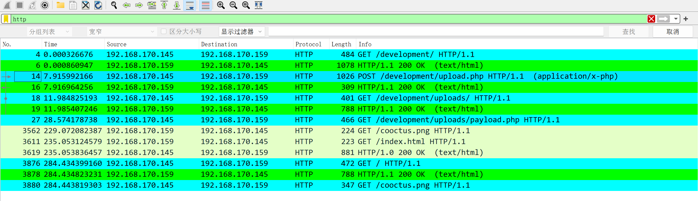Sort by the Destination column header
The image size is (698, 201).
[246, 44]
